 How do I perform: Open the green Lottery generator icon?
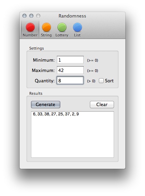[62, 27]
